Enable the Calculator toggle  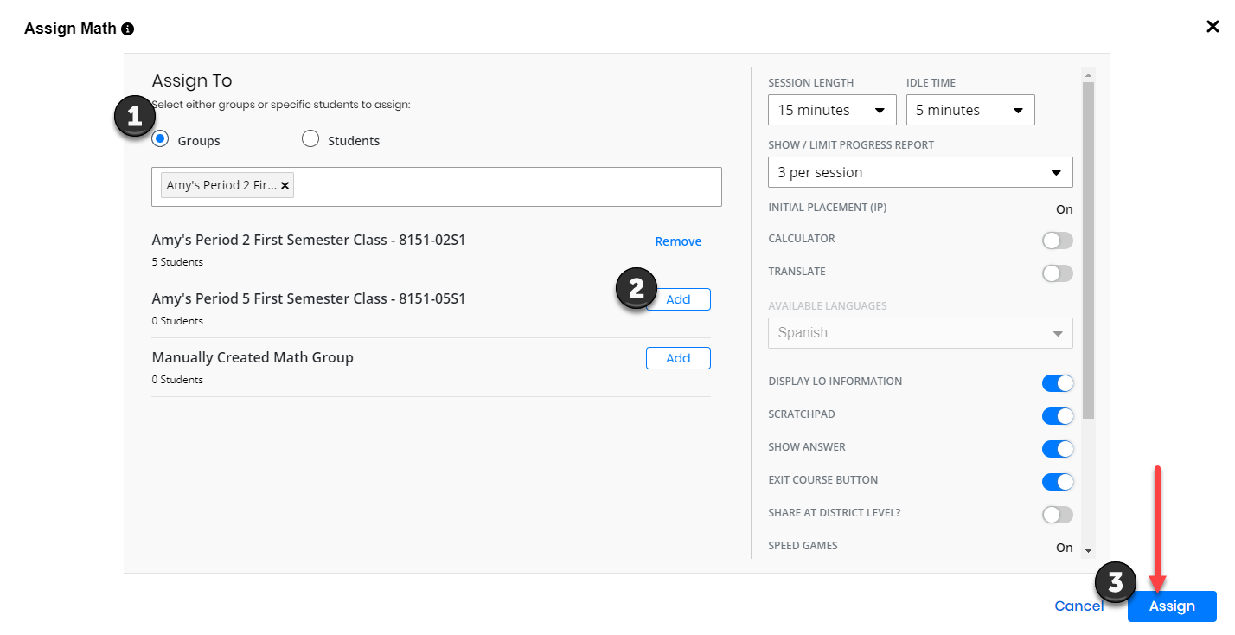pyautogui.click(x=1057, y=241)
